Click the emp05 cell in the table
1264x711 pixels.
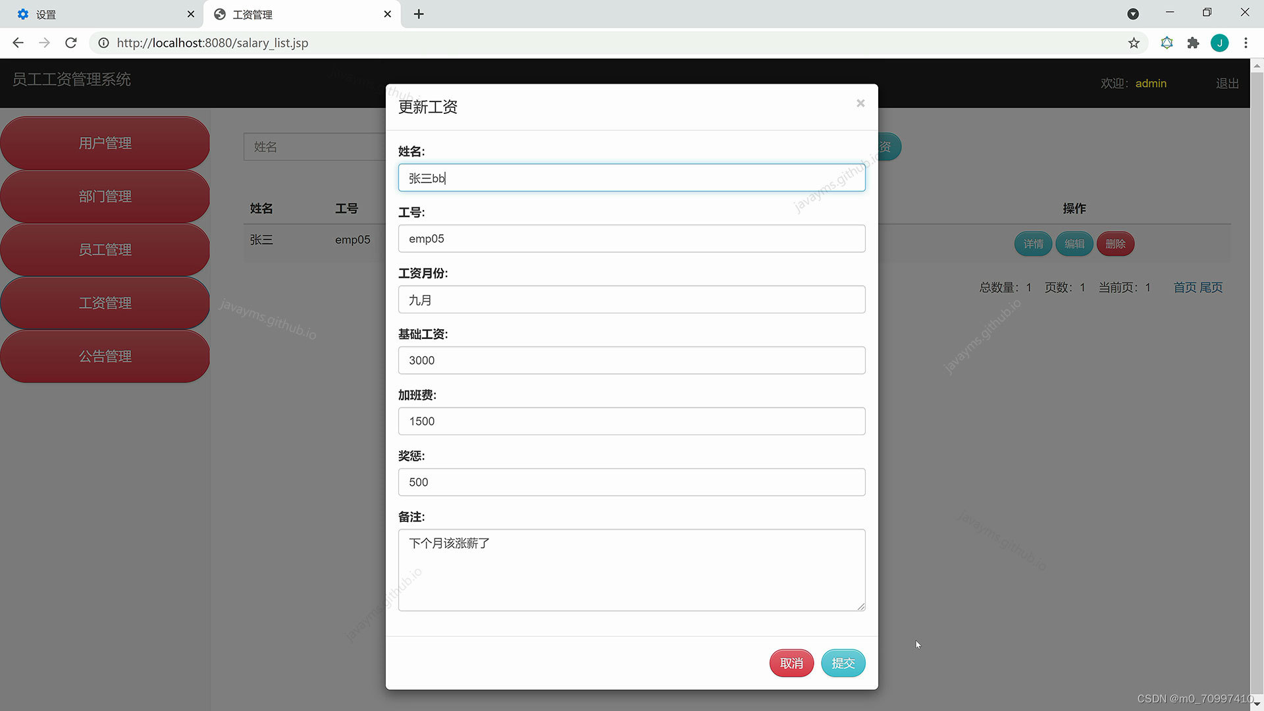(x=353, y=240)
